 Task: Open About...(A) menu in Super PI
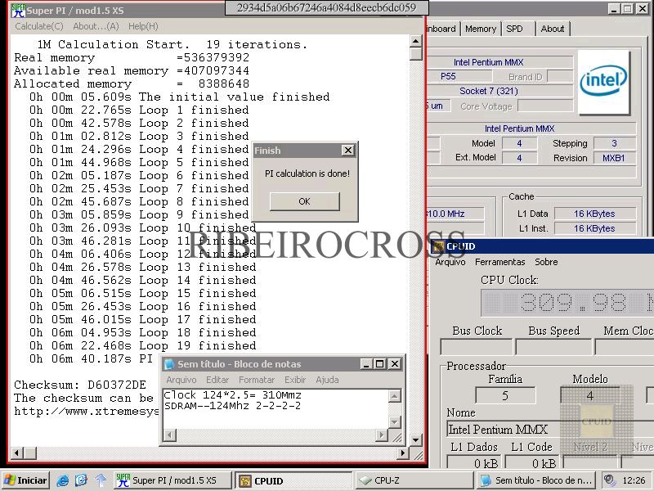[96, 26]
